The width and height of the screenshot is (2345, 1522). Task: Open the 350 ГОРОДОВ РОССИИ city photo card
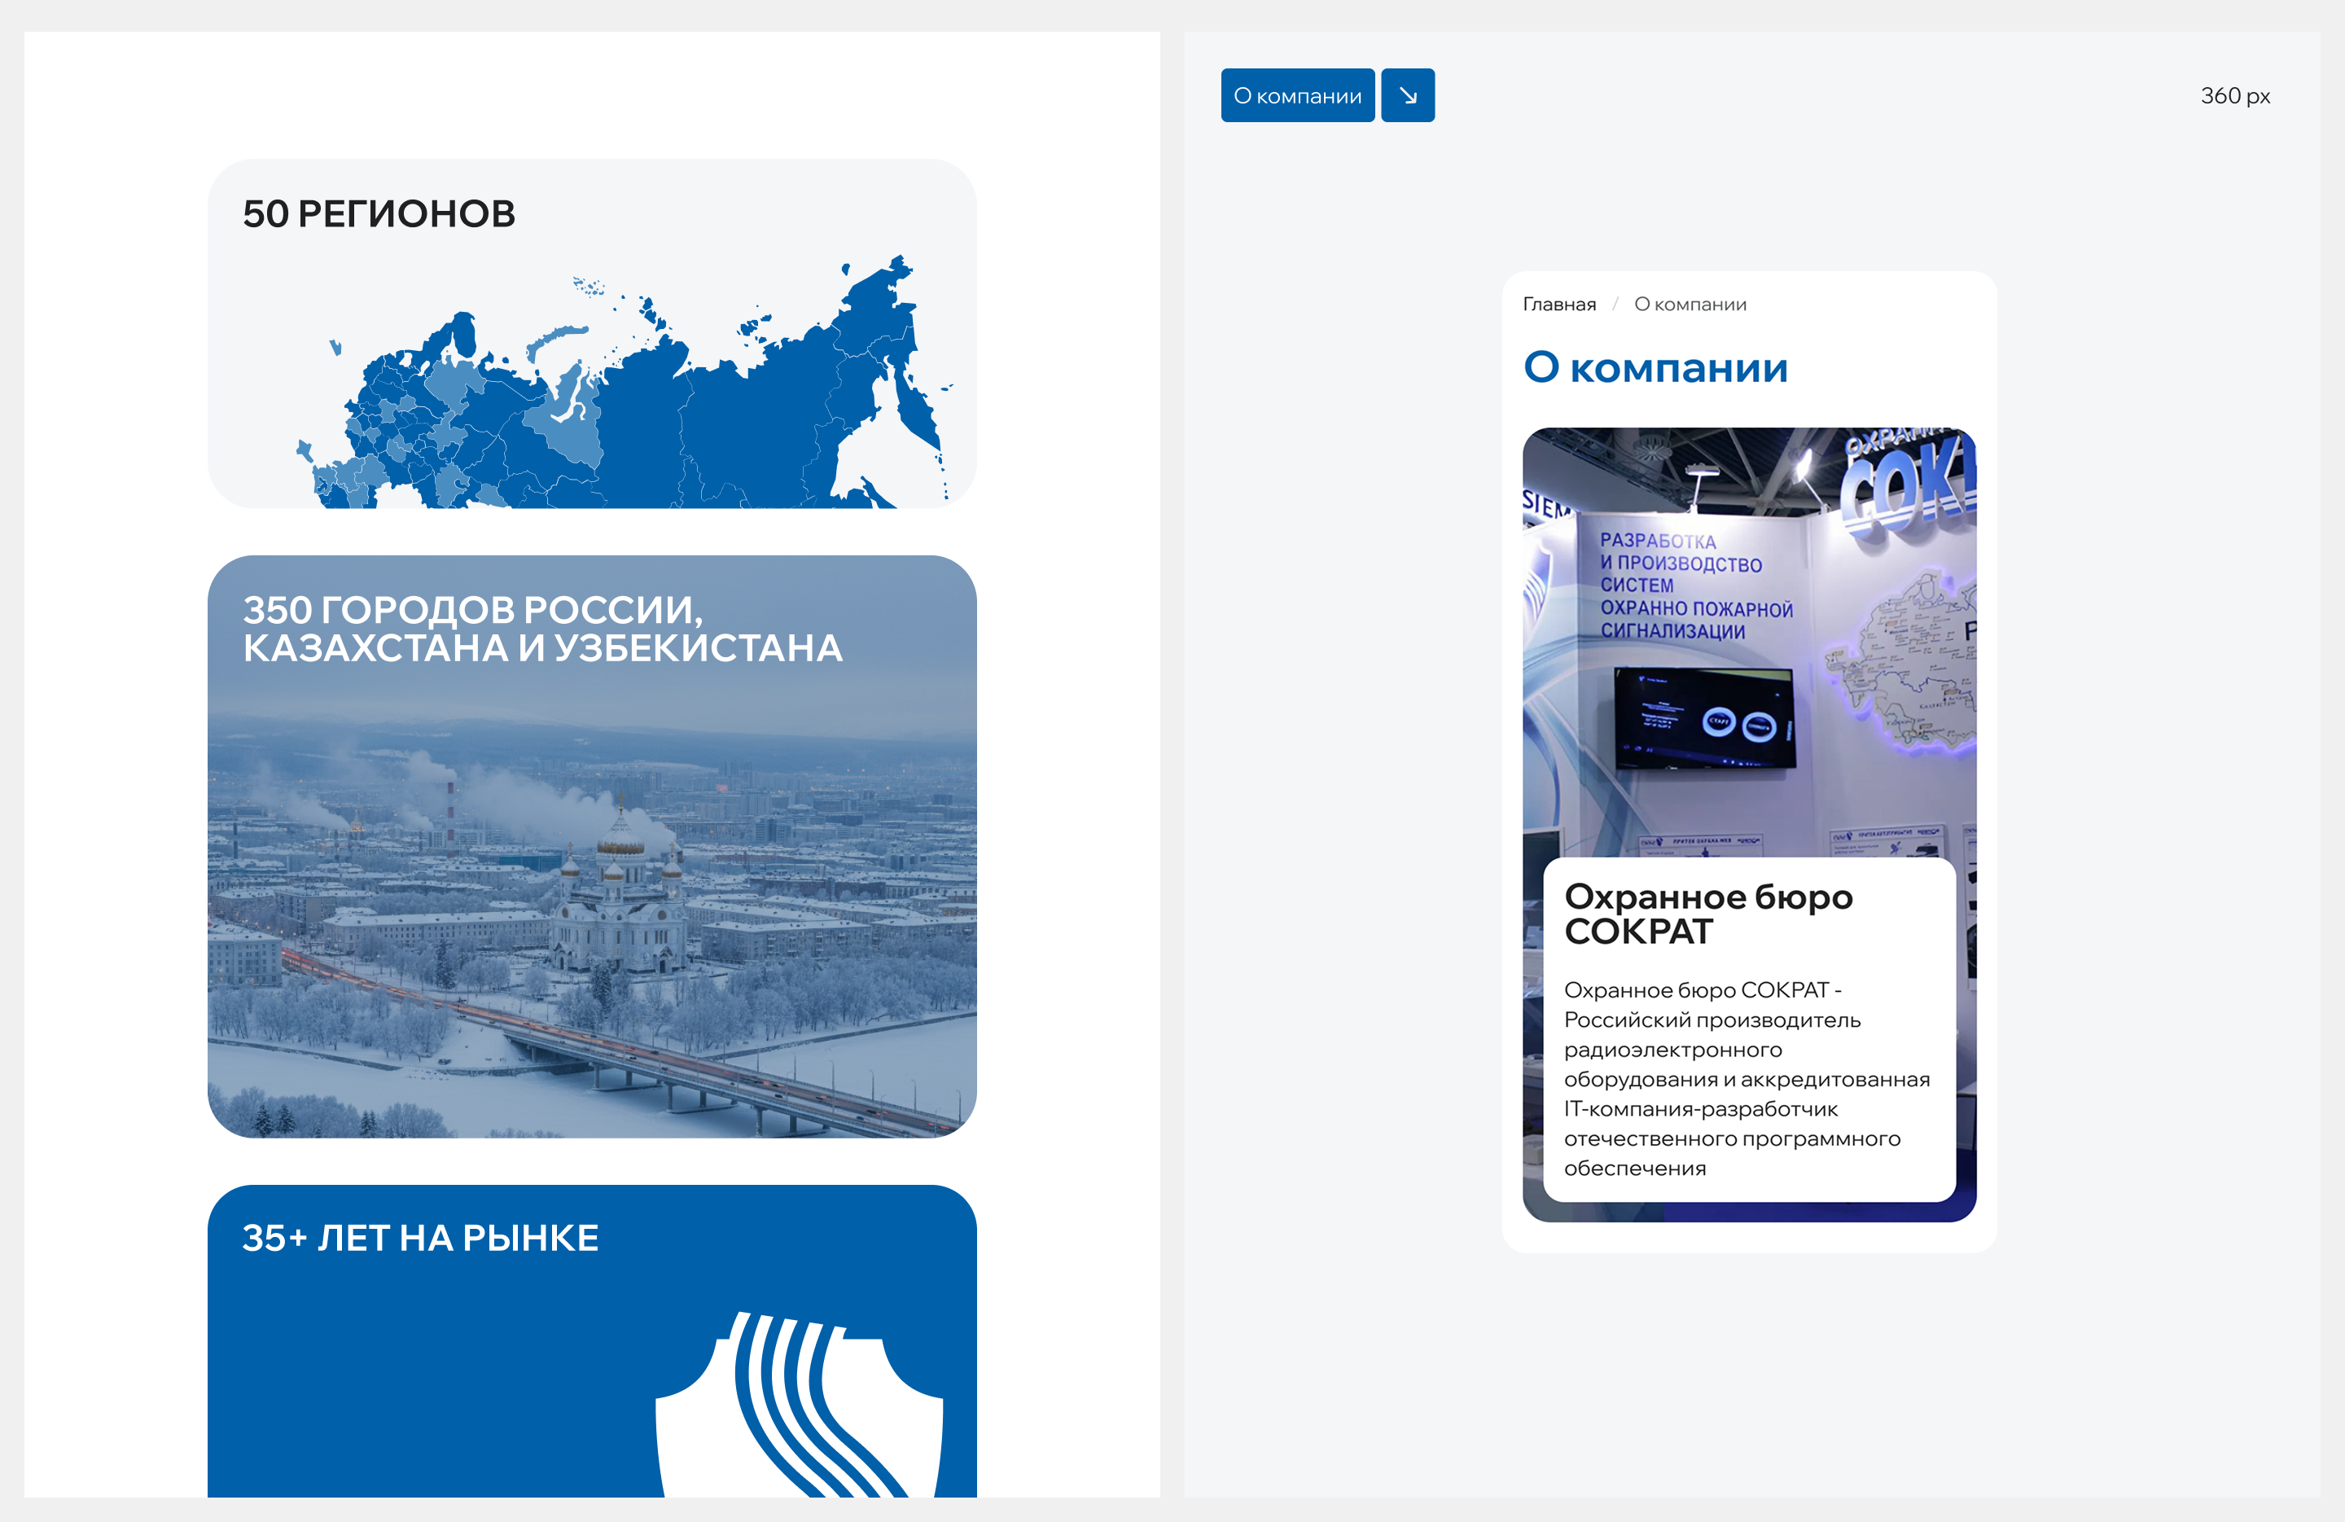coord(592,846)
